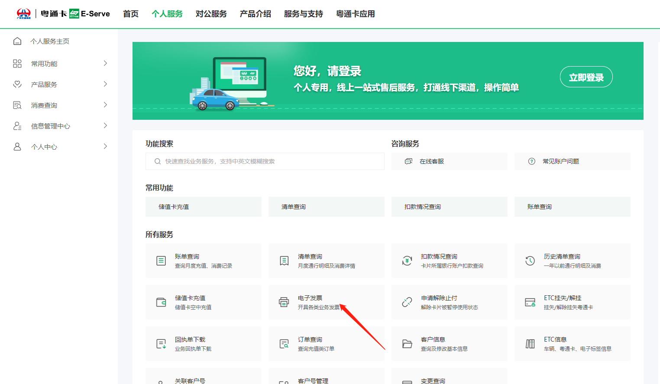This screenshot has height=384, width=660.
Task: Select the 回执单下载 download icon
Action: pos(161,343)
